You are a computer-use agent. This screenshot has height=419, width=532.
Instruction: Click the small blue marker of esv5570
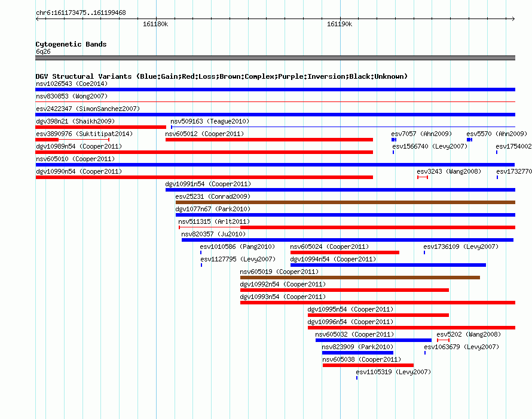pos(469,140)
